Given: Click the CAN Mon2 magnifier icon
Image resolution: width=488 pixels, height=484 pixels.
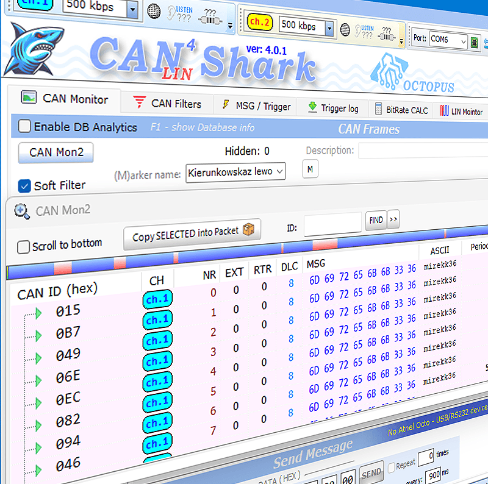Looking at the screenshot, I should click(22, 211).
